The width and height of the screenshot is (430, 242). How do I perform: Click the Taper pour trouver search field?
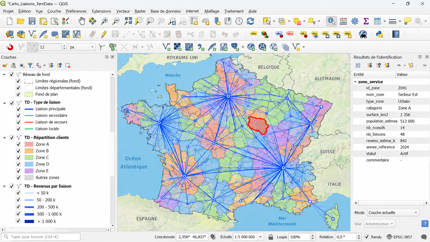pos(41,237)
